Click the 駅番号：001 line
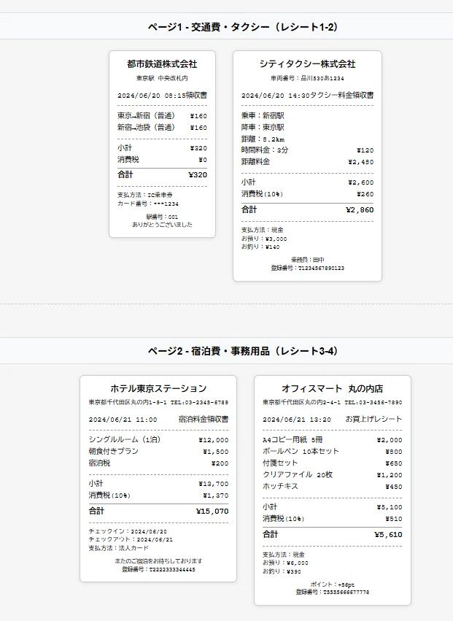Image resolution: width=453 pixels, height=621 pixels. (162, 217)
